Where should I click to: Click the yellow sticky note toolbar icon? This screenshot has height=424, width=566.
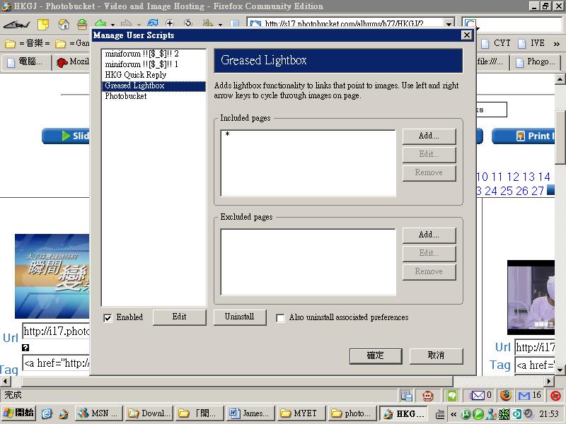point(43,24)
